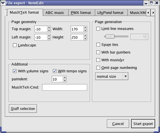The width and height of the screenshot is (160, 133).
Task: Increase Top margin with up arrow
Action: pos(49,27)
